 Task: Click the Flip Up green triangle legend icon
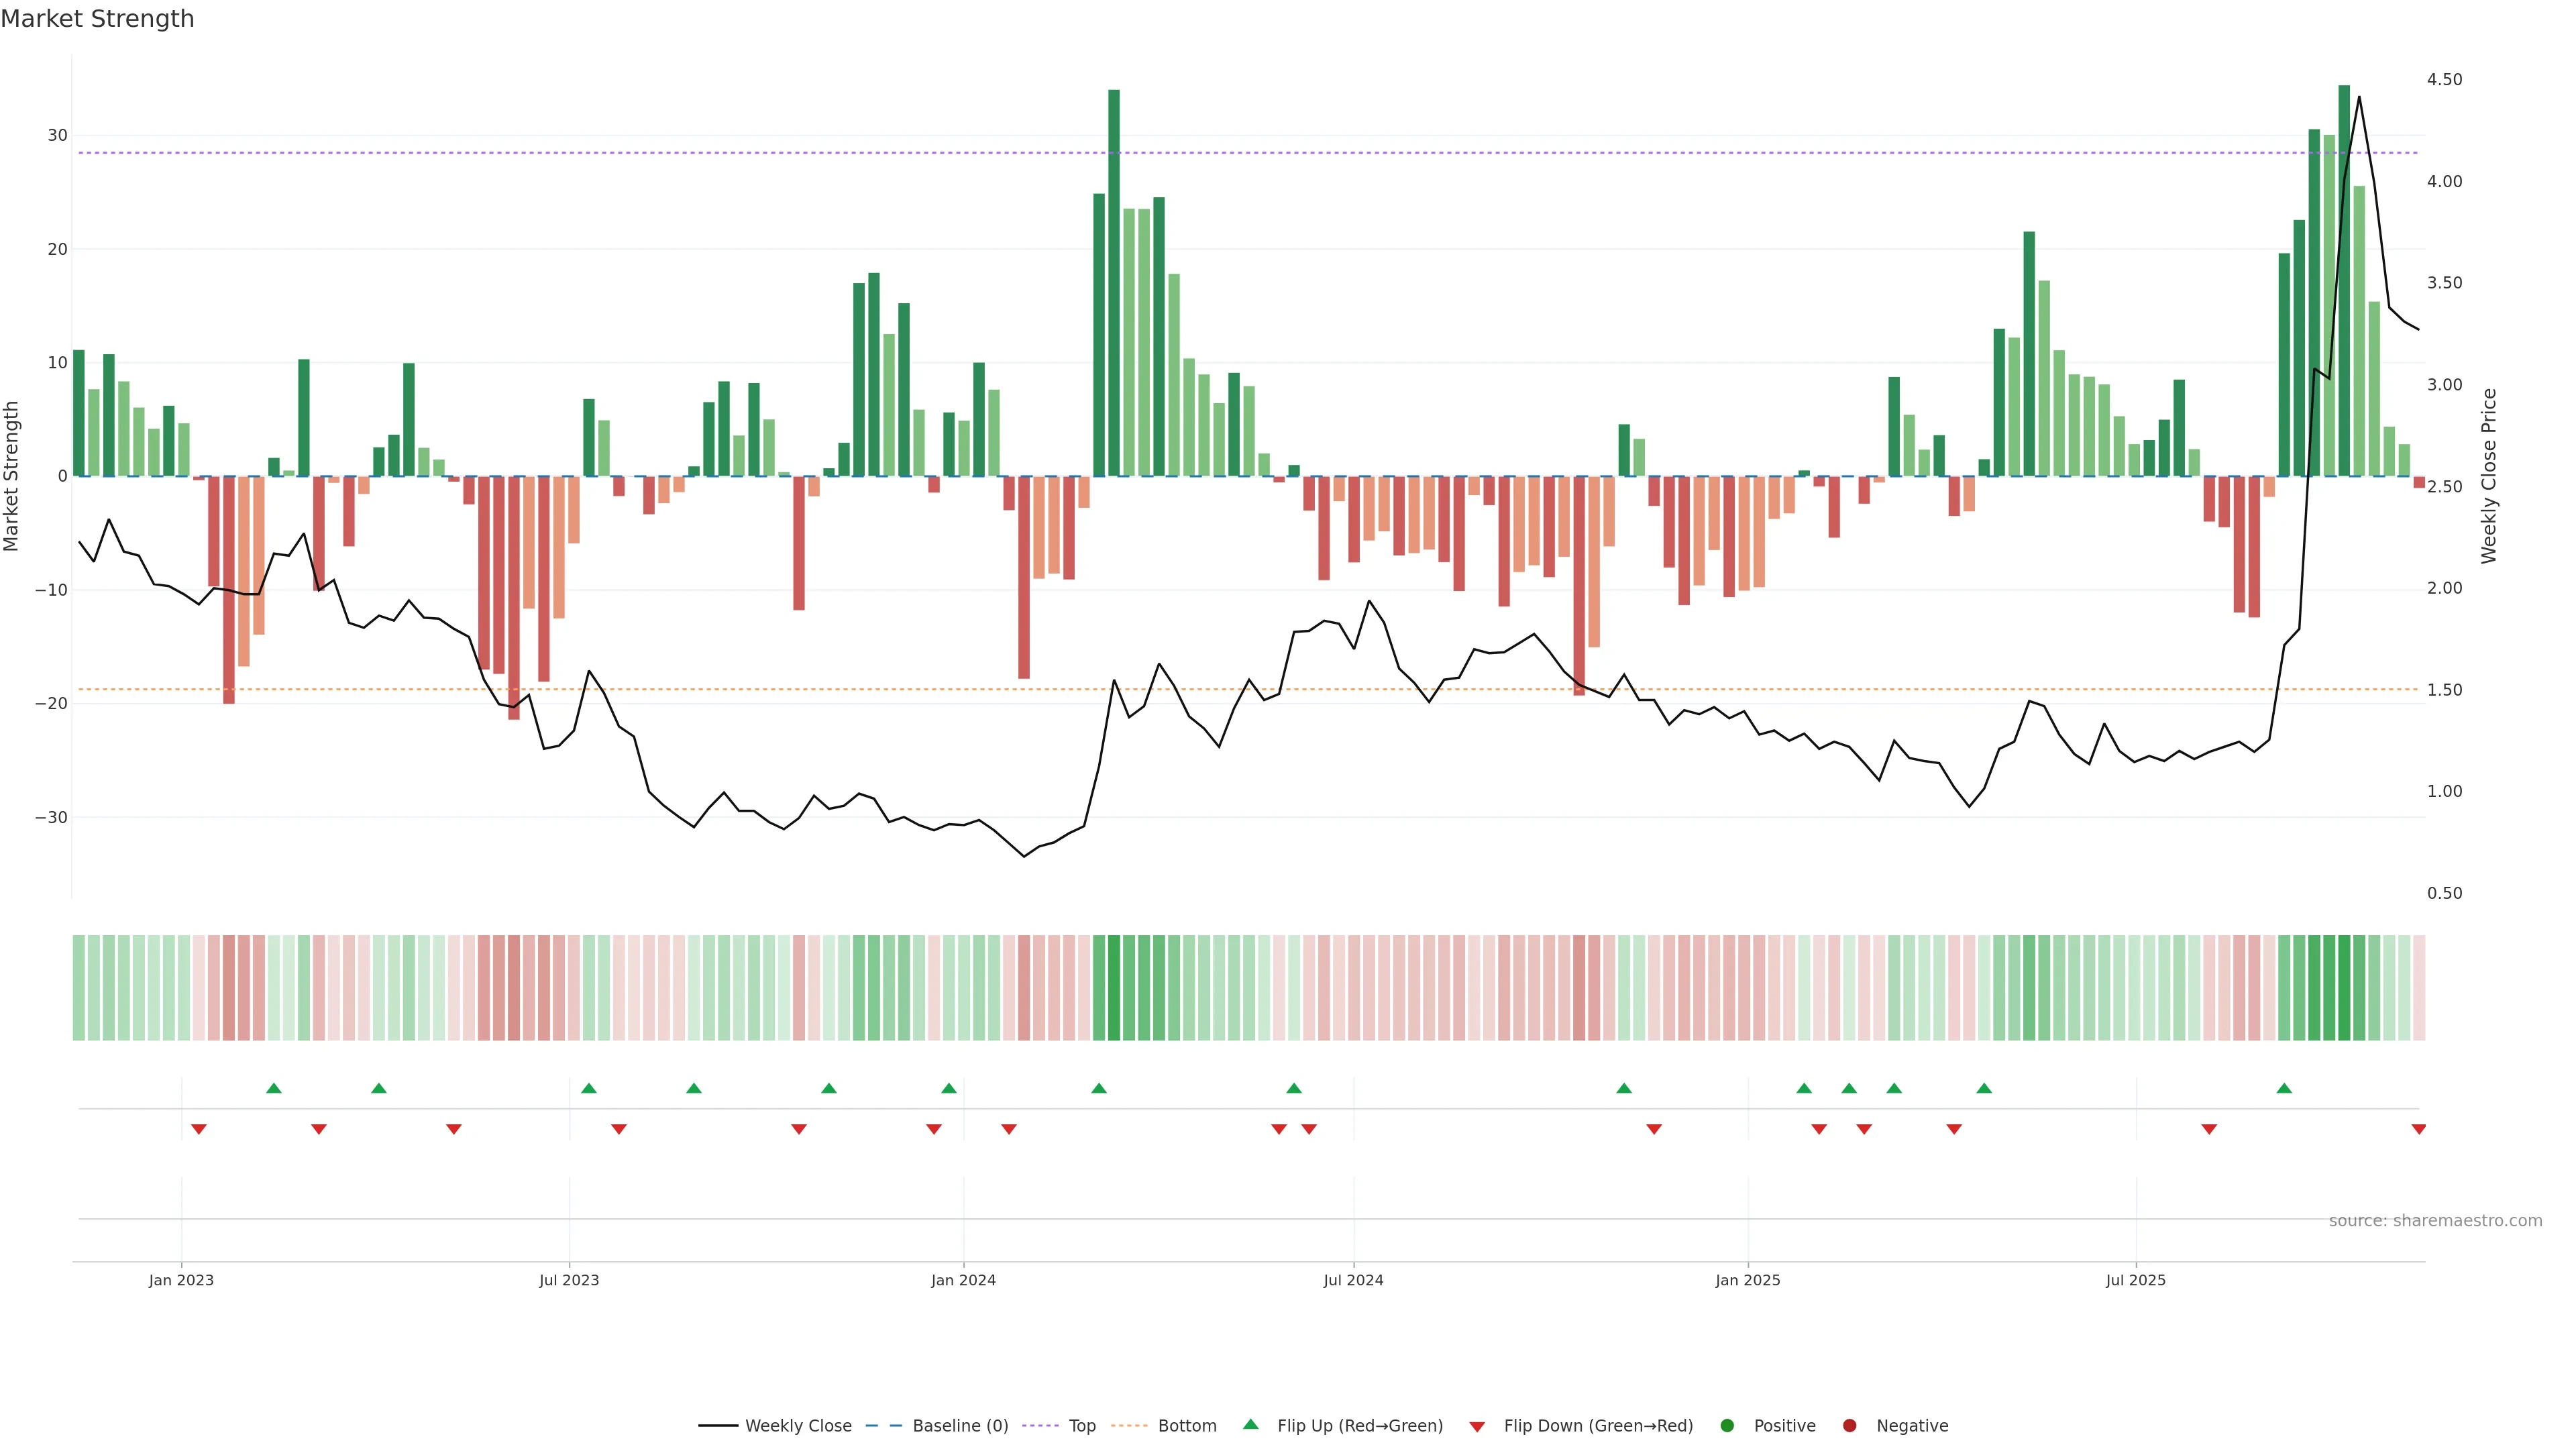point(1250,1425)
